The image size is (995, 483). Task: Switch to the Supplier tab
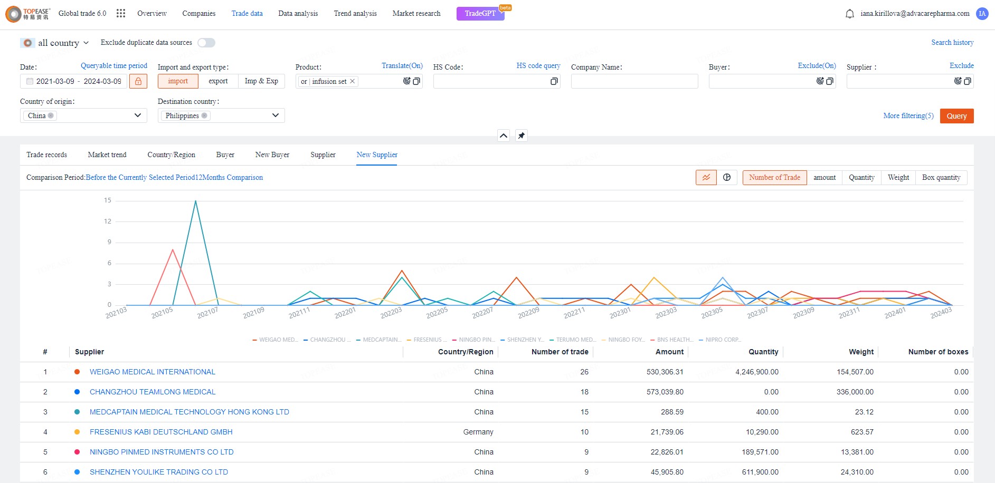tap(323, 155)
